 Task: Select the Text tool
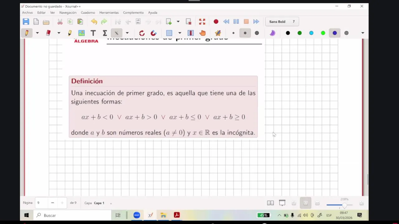93,33
